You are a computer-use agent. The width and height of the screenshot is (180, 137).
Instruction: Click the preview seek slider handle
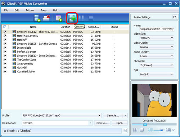pos(145,125)
